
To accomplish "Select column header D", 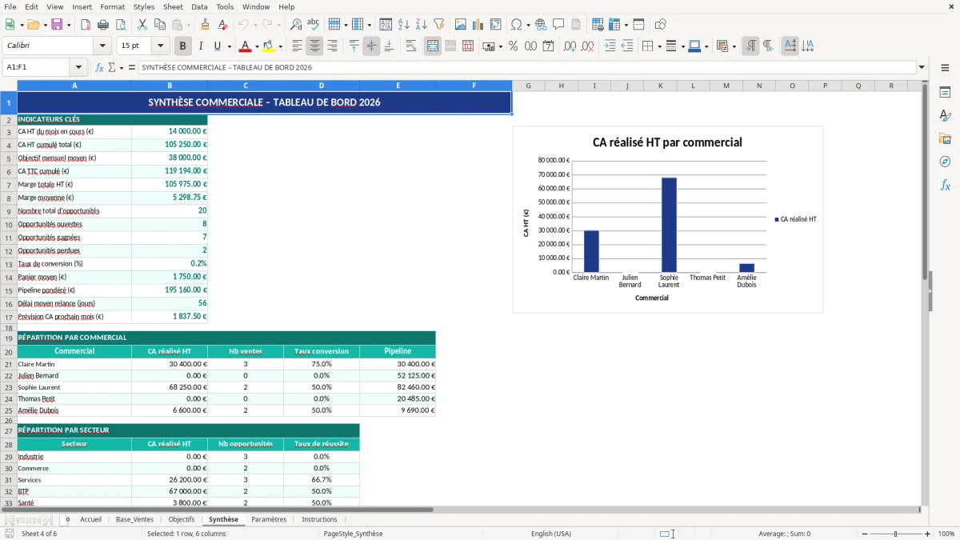I will (322, 86).
